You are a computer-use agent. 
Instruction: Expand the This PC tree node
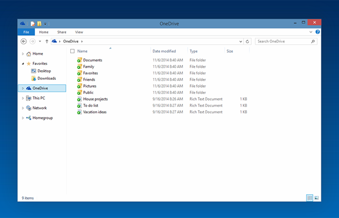pyautogui.click(x=23, y=98)
